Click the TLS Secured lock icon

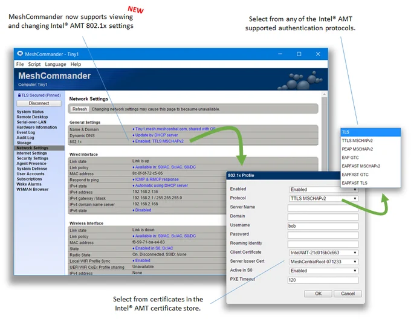pos(19,95)
